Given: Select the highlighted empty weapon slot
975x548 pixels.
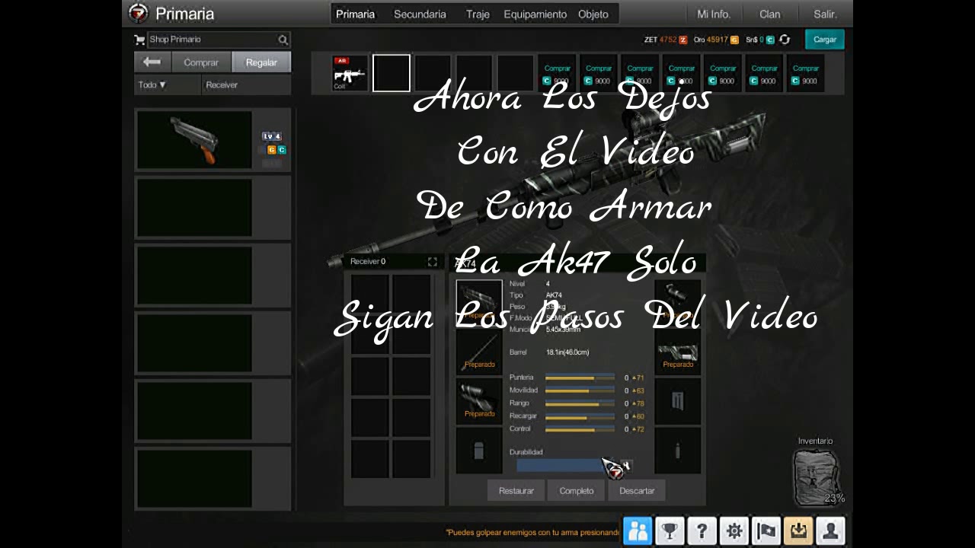Looking at the screenshot, I should tap(392, 73).
